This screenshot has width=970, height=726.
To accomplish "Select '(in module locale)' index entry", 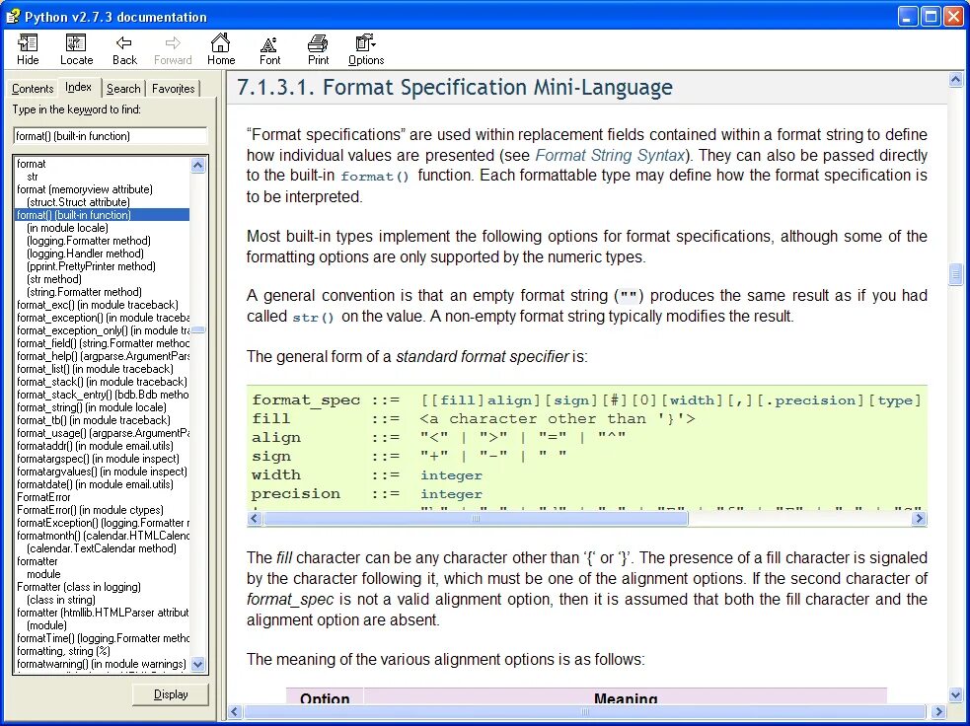I will tap(67, 228).
